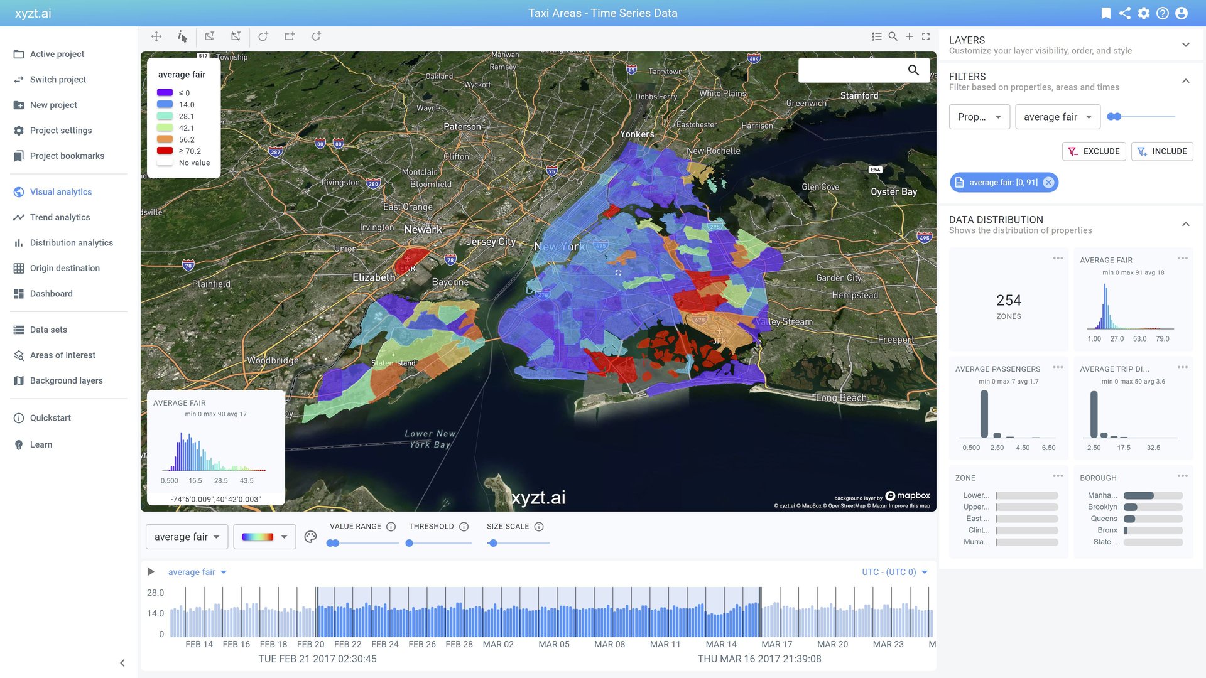Viewport: 1206px width, 678px height.
Task: Open the map legend list icon
Action: (877, 36)
